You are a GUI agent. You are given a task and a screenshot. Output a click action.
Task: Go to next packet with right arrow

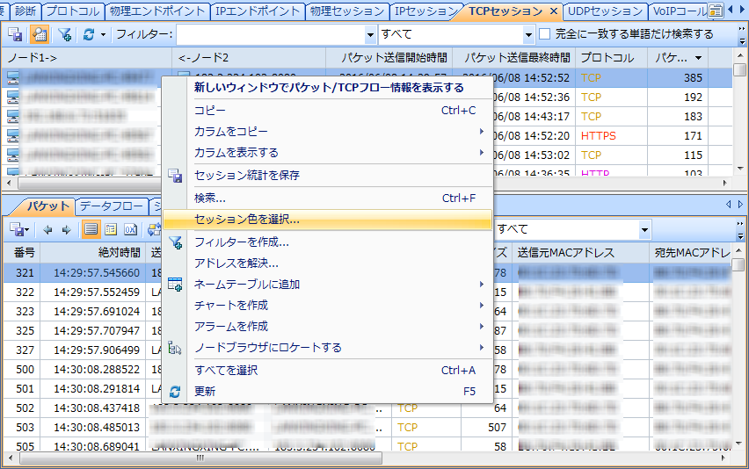point(63,229)
